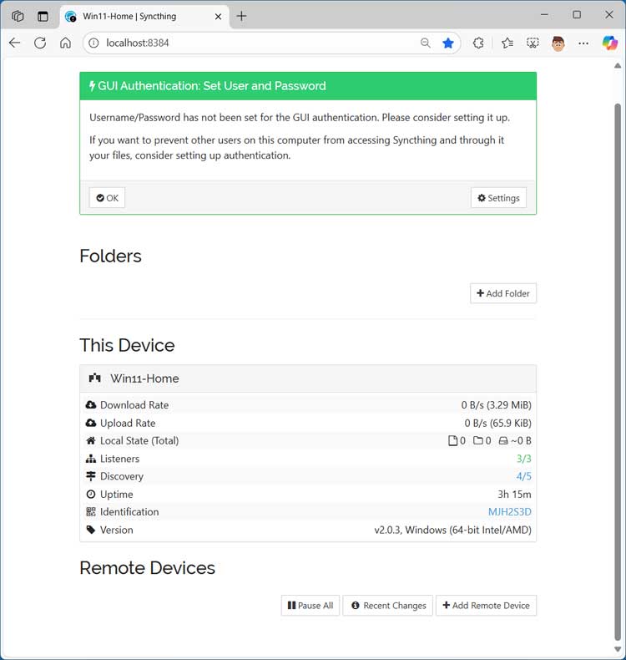Click the Folders heading

(x=110, y=256)
